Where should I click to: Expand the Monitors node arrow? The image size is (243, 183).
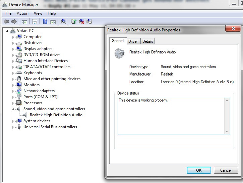(13, 85)
